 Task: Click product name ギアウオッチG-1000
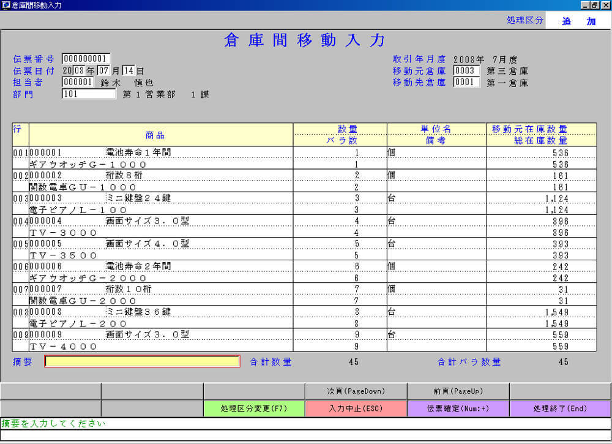click(x=88, y=164)
